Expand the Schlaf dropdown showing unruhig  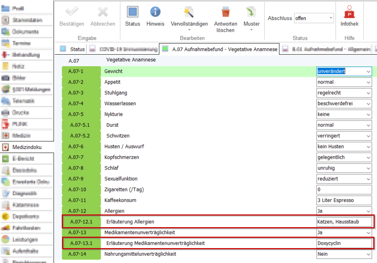(x=368, y=168)
